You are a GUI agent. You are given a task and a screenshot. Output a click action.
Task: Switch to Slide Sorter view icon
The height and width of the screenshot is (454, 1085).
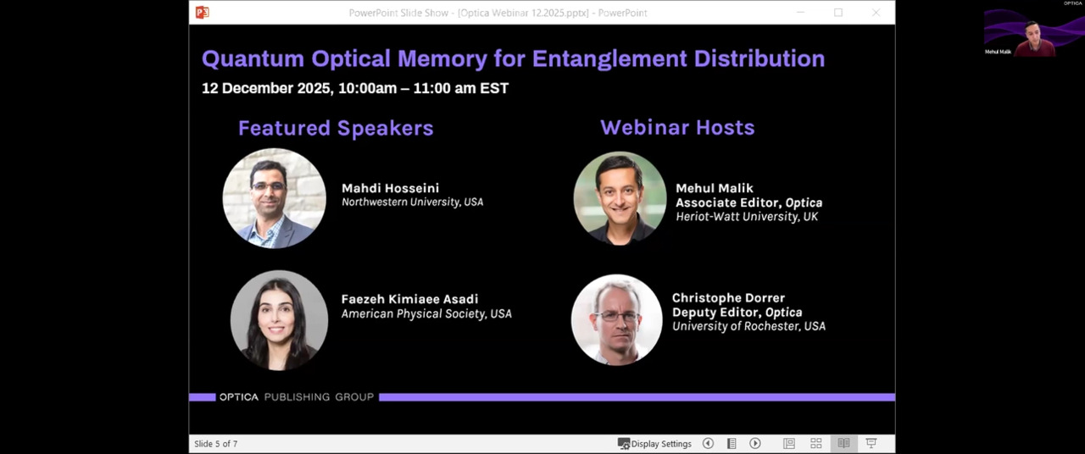click(x=816, y=444)
